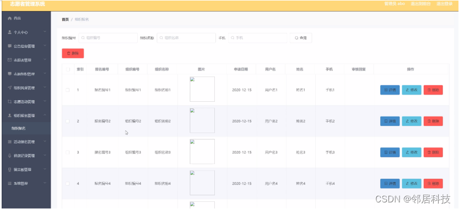459x209 pixels.
Task: Expand the 活动报名管理 chevron
Action: point(45,141)
